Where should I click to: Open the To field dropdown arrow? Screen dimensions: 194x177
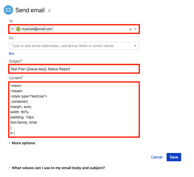[x=135, y=29]
